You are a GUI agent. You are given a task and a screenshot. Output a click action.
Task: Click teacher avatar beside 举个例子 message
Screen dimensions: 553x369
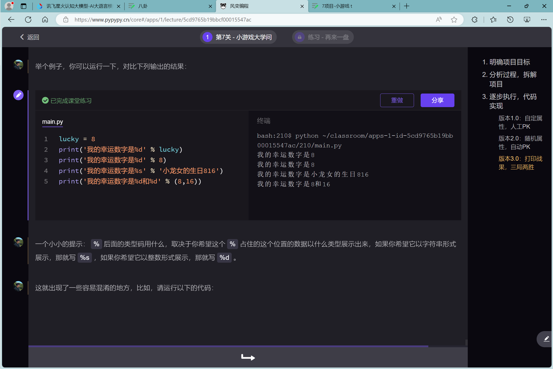pyautogui.click(x=18, y=65)
